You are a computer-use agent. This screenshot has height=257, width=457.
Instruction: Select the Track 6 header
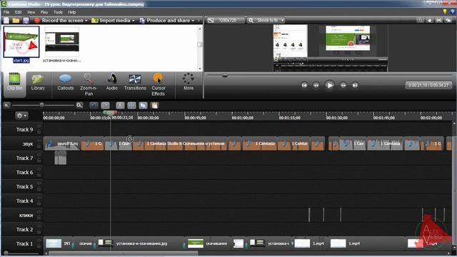point(22,172)
